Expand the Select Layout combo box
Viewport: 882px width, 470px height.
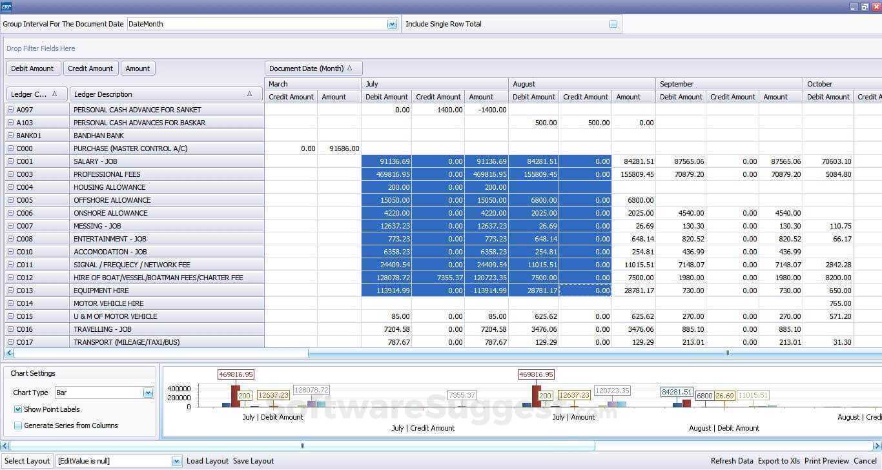pos(176,461)
